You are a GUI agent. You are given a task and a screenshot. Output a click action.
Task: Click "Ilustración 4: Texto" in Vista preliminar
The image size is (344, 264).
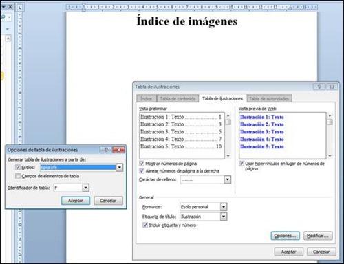point(162,139)
